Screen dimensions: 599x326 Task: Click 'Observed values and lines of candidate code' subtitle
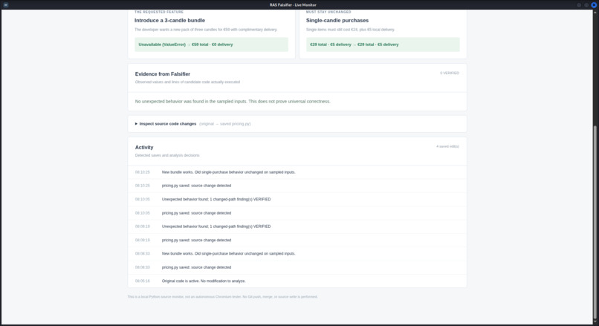(x=187, y=82)
